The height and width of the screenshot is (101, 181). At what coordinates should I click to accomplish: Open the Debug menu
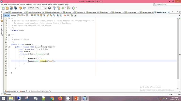tap(39, 4)
